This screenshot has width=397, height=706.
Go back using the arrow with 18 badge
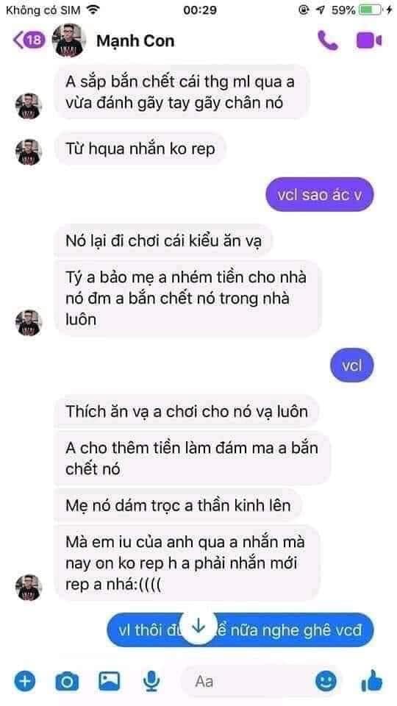coord(29,40)
